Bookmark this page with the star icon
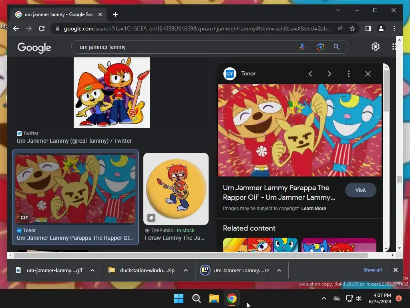The image size is (410, 308). click(352, 28)
